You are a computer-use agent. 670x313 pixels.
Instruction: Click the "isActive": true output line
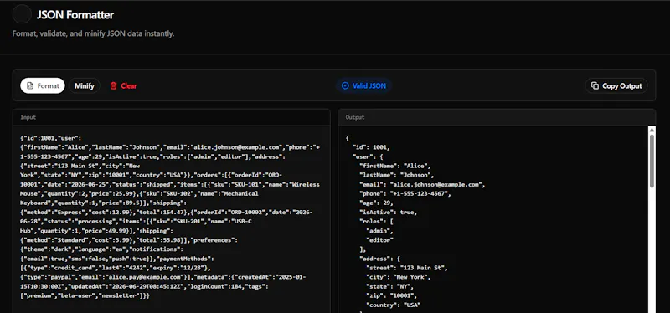pyautogui.click(x=388, y=213)
